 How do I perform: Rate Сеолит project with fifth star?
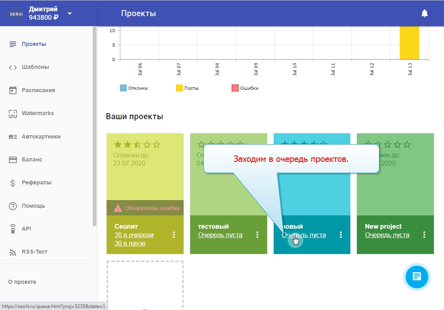157,145
